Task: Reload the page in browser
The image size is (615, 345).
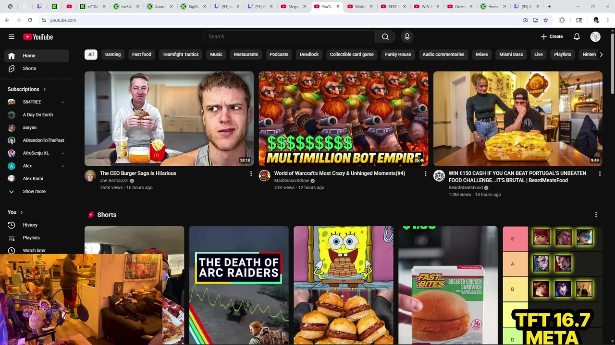Action: click(x=30, y=20)
